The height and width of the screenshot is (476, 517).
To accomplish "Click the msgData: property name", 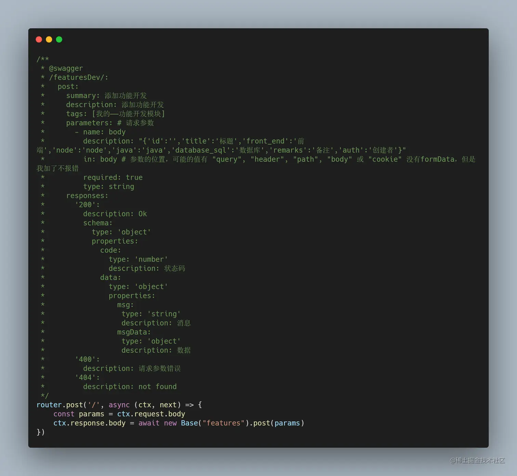I will (134, 332).
